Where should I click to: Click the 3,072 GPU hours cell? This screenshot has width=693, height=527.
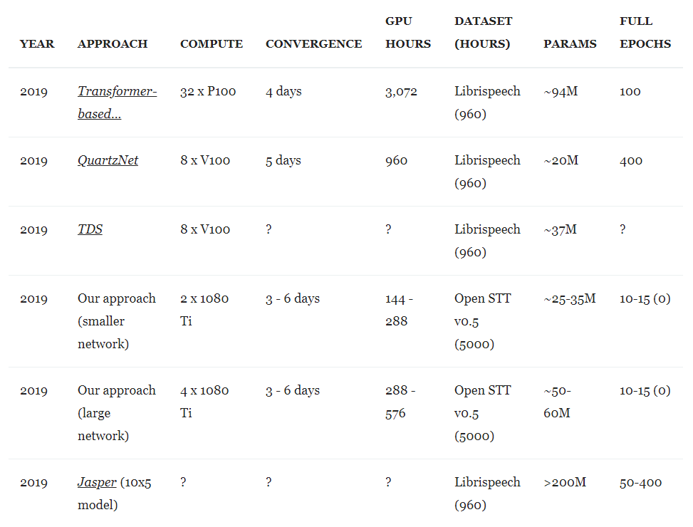click(x=401, y=91)
